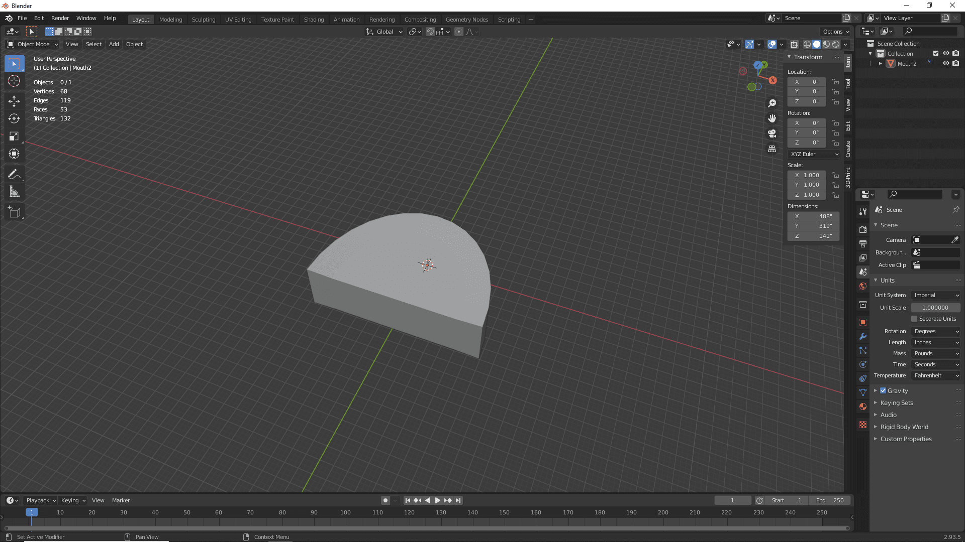Toggle the camera view icon
The width and height of the screenshot is (965, 542).
coord(772,133)
